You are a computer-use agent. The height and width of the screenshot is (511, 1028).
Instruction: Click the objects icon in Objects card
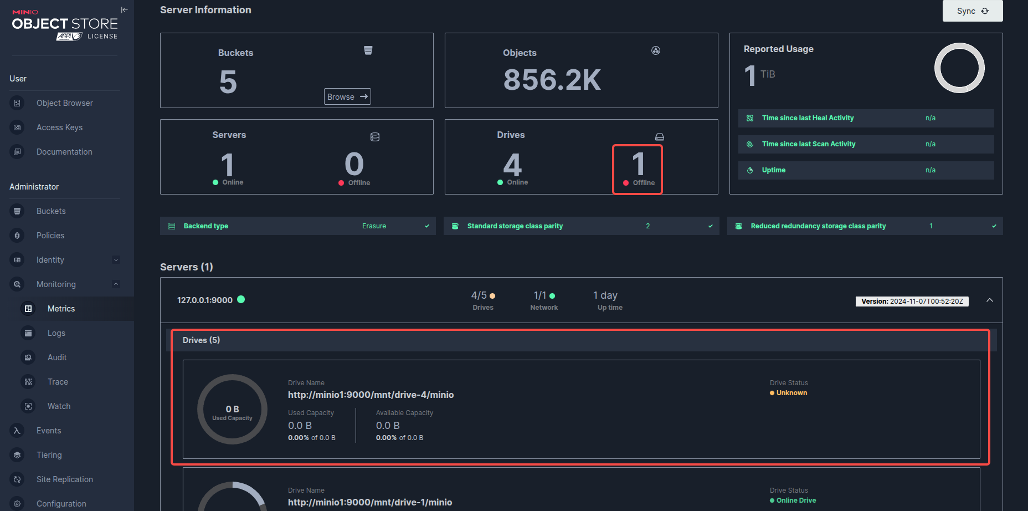tap(656, 50)
